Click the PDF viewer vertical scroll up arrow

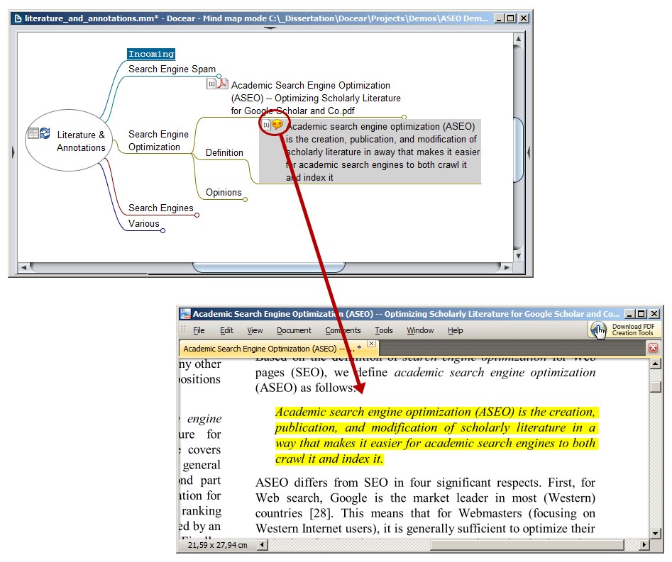tap(655, 364)
